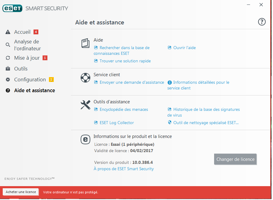Viewport: 273px width, 200px height.
Task: Click the 'Essai (1 périphérique)' license text
Action: tap(133, 145)
